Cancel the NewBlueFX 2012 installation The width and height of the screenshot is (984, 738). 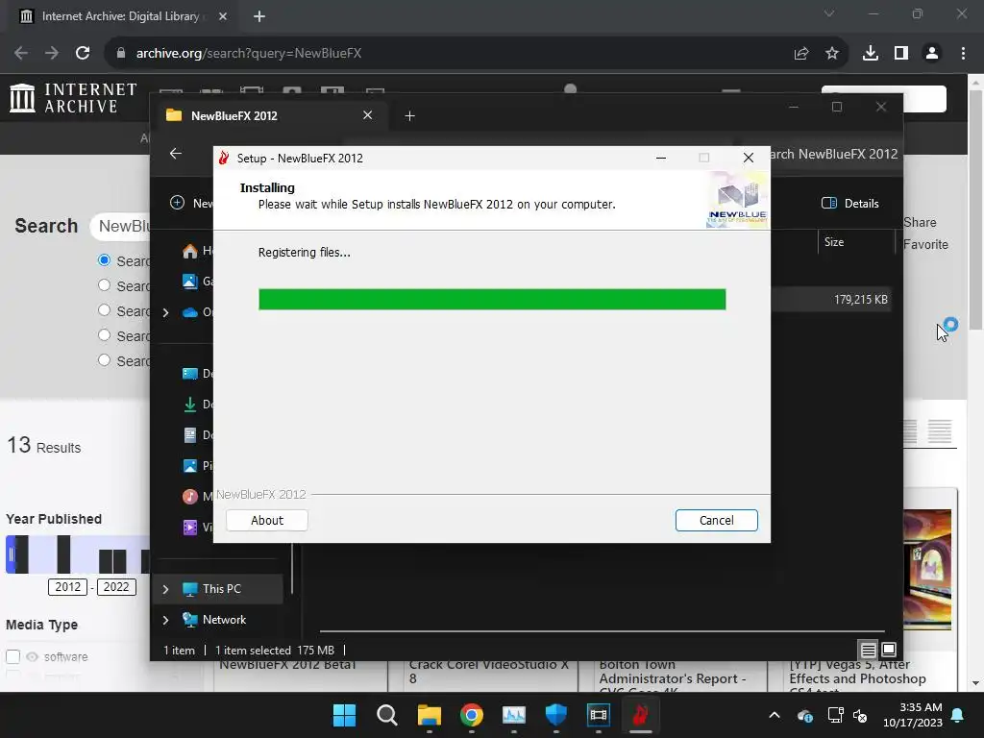pyautogui.click(x=716, y=520)
